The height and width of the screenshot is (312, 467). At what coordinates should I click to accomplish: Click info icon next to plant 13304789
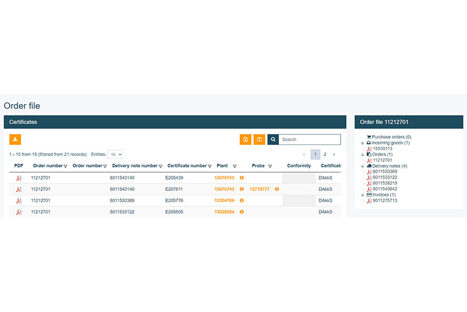coord(242,201)
